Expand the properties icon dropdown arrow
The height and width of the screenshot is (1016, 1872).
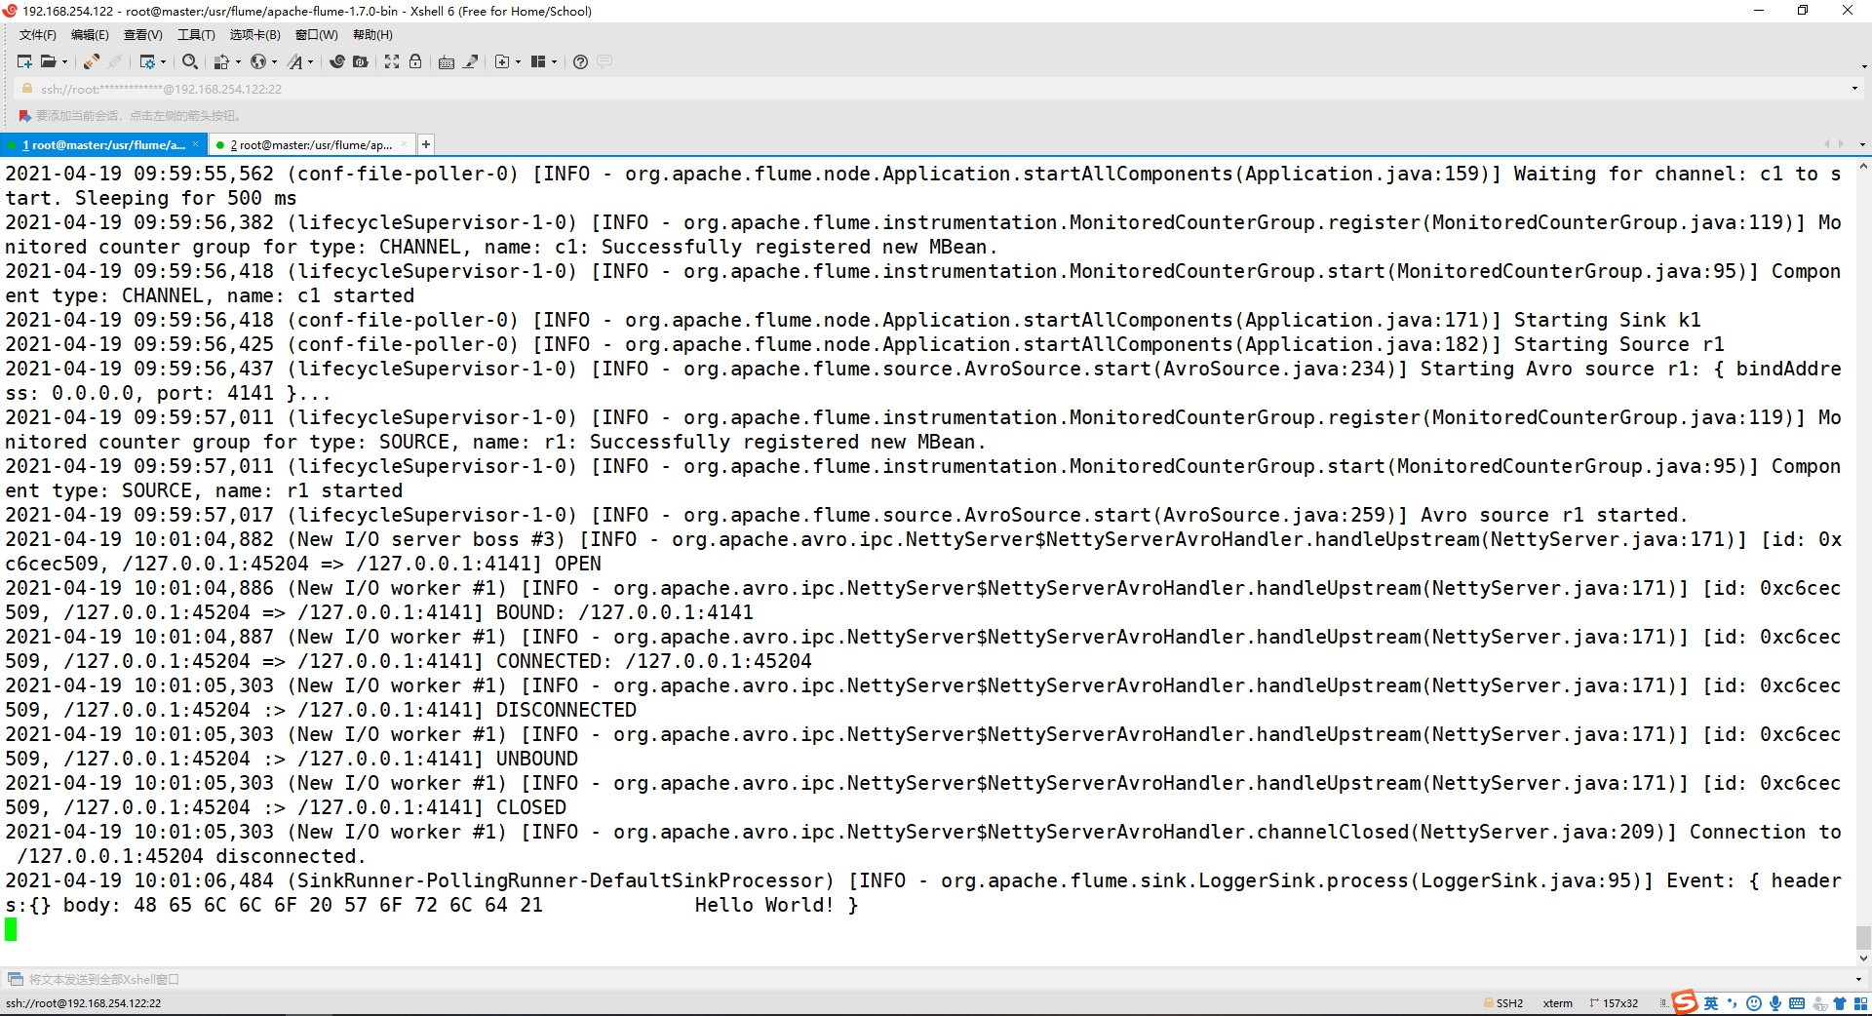tap(164, 61)
